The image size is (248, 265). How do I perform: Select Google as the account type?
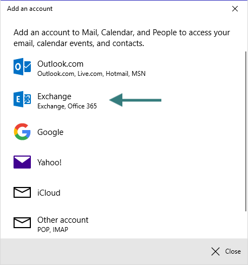[123, 132]
